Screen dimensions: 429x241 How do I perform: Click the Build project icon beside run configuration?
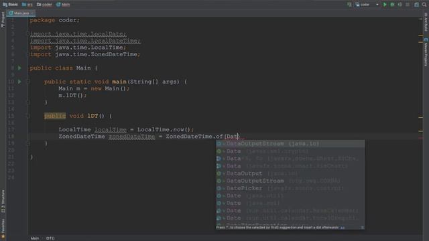[349, 5]
